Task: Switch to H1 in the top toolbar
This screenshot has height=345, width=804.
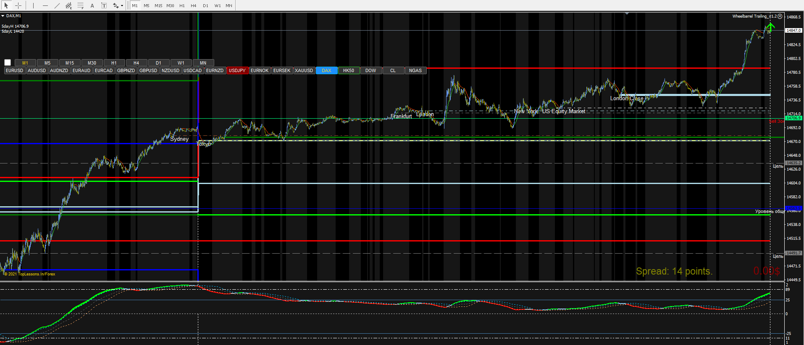Action: (182, 5)
